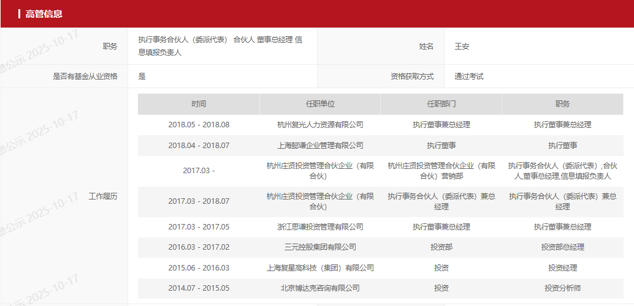Select the date cell 2016.03 - 2017.02
Screen dimensions: 634x306
[x=199, y=247]
